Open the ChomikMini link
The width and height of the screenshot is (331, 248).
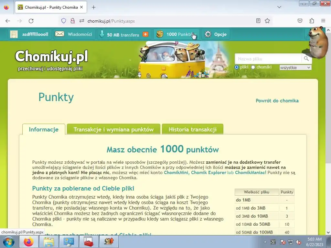(x=176, y=172)
